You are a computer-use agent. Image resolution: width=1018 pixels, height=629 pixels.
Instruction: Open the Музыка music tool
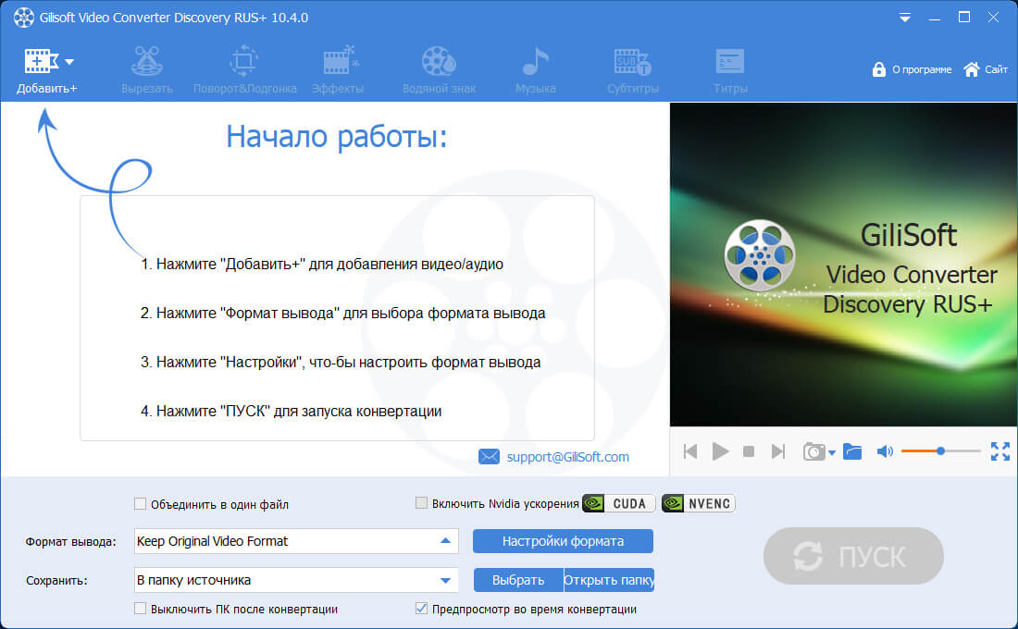[536, 69]
